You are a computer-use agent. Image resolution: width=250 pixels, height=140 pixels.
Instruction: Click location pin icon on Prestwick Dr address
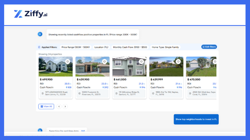tap(79, 93)
